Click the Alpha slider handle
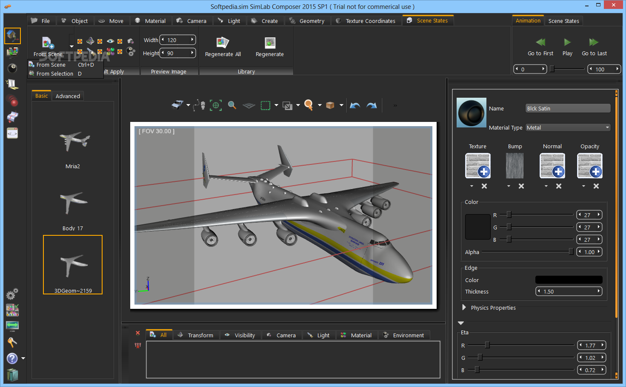This screenshot has width=626, height=387. 571,251
